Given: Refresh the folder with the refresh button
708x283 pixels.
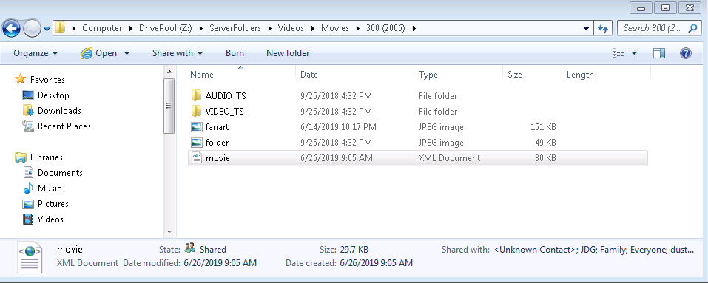Looking at the screenshot, I should [603, 28].
